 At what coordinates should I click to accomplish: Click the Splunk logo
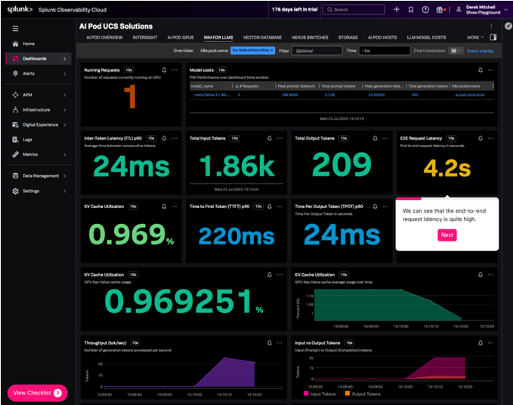[x=20, y=10]
